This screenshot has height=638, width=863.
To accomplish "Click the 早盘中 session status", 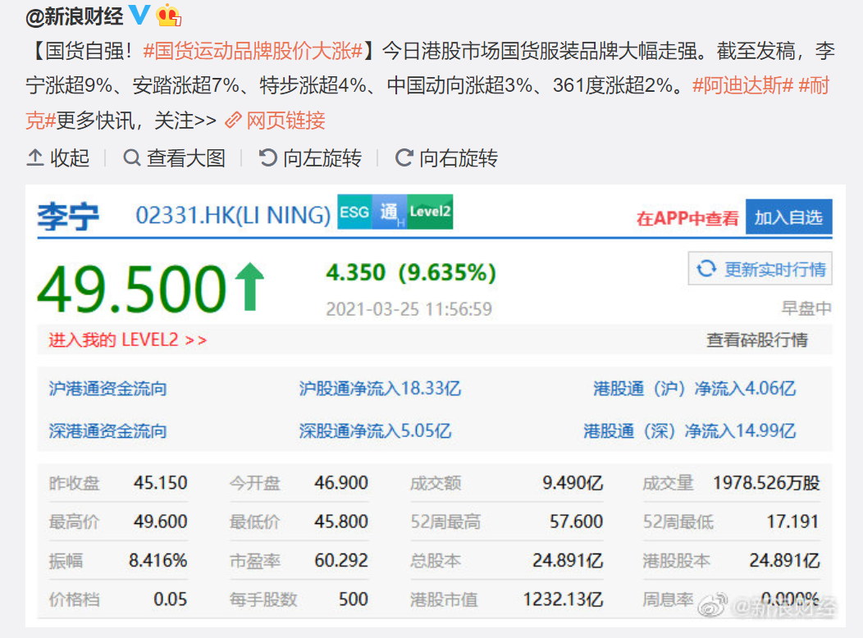I will (806, 308).
